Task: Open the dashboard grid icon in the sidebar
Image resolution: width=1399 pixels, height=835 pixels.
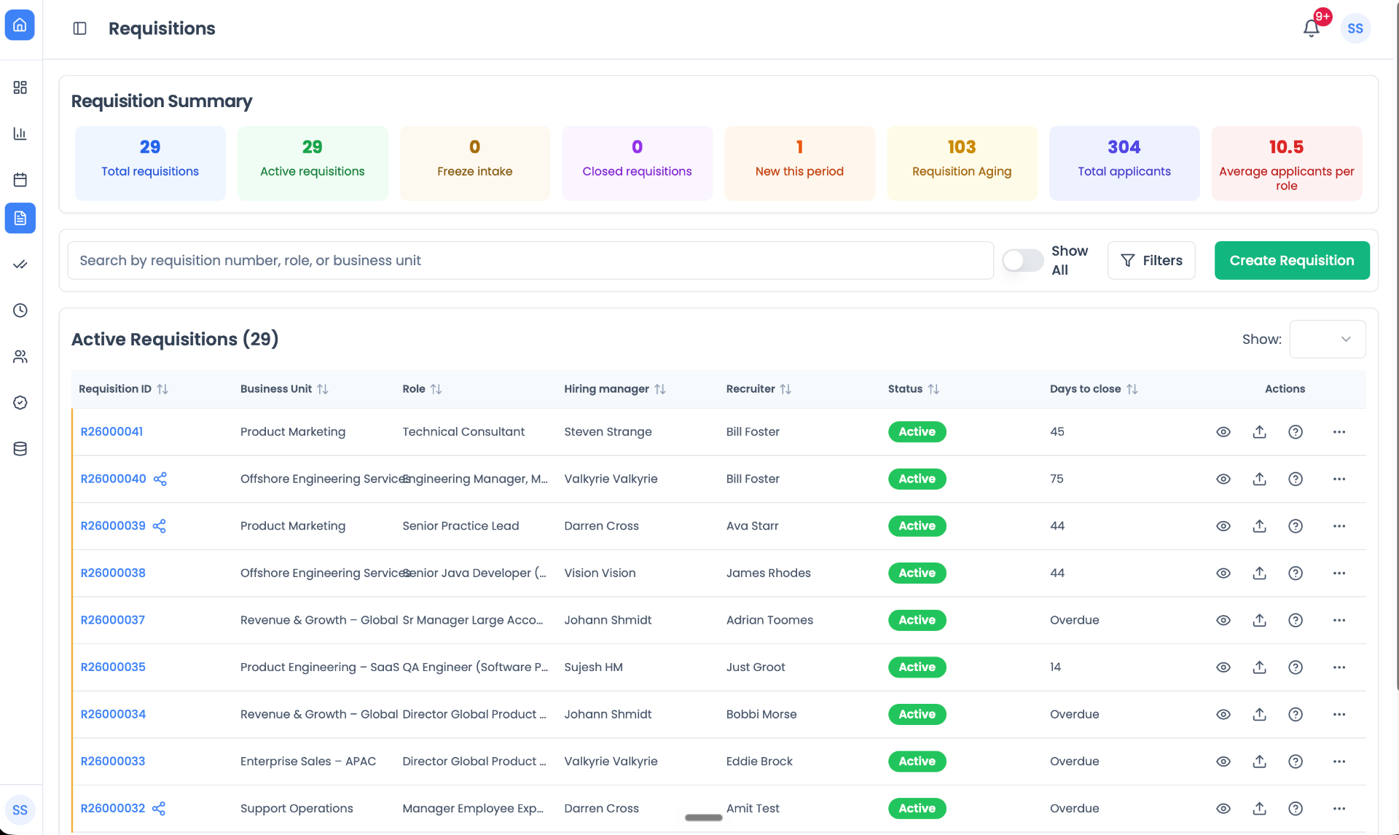Action: (20, 87)
